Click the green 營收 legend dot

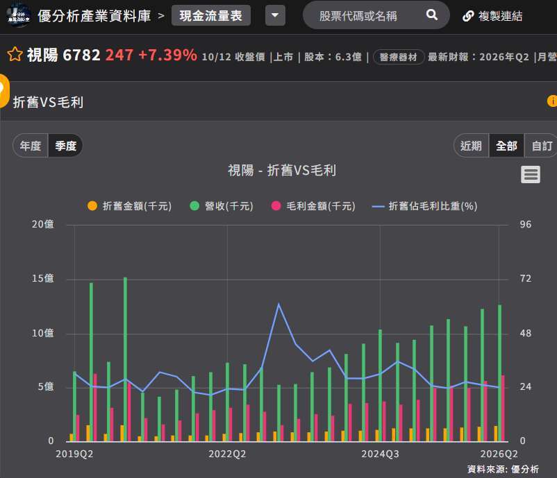[x=194, y=206]
